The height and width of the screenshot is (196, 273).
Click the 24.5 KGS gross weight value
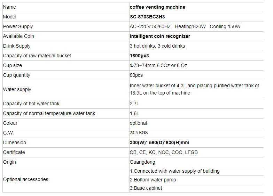(139, 133)
